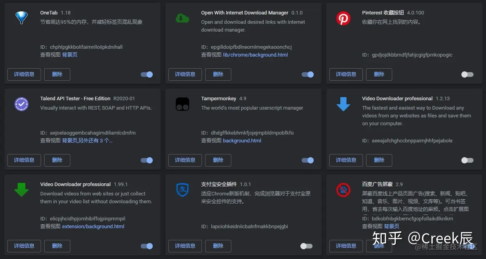Open 详细信息 for OneTab

tap(24, 74)
